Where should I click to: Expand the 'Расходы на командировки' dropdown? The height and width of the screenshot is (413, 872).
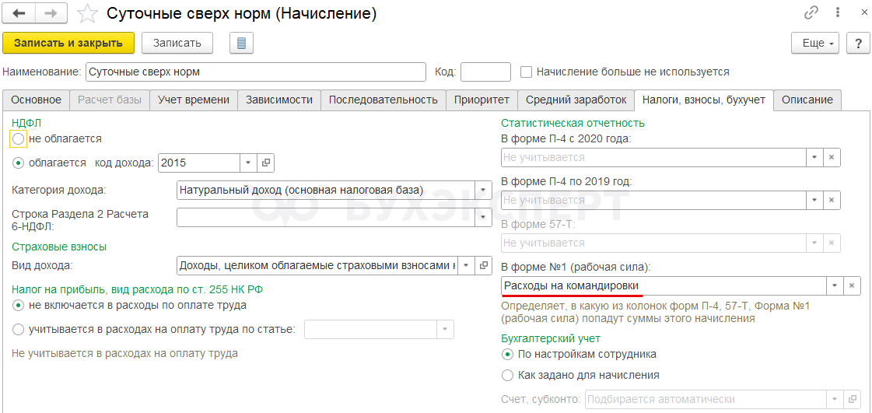click(x=834, y=286)
